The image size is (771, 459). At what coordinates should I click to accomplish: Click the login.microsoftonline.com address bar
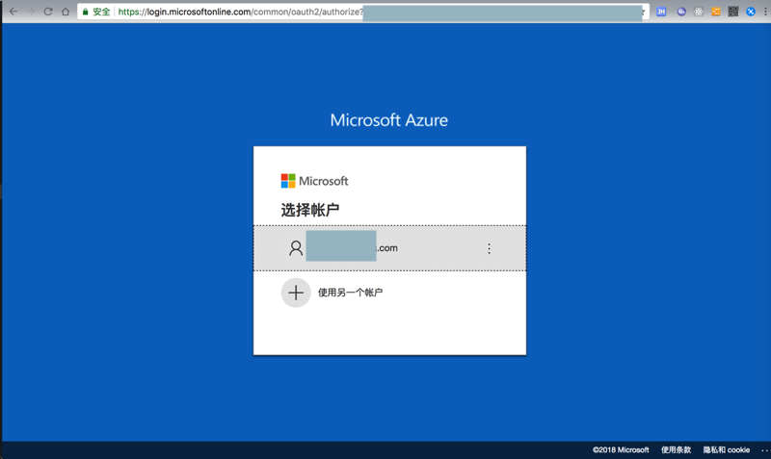click(x=363, y=12)
